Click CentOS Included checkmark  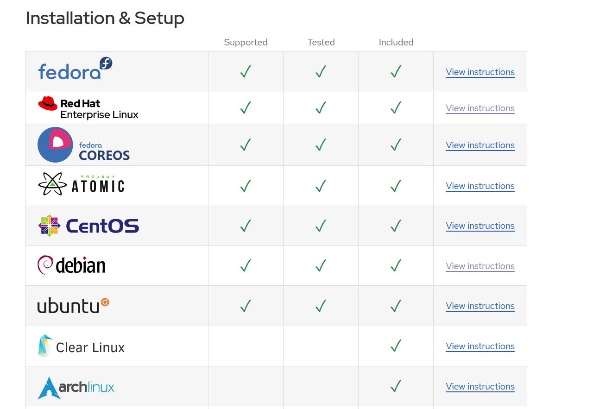(x=396, y=225)
